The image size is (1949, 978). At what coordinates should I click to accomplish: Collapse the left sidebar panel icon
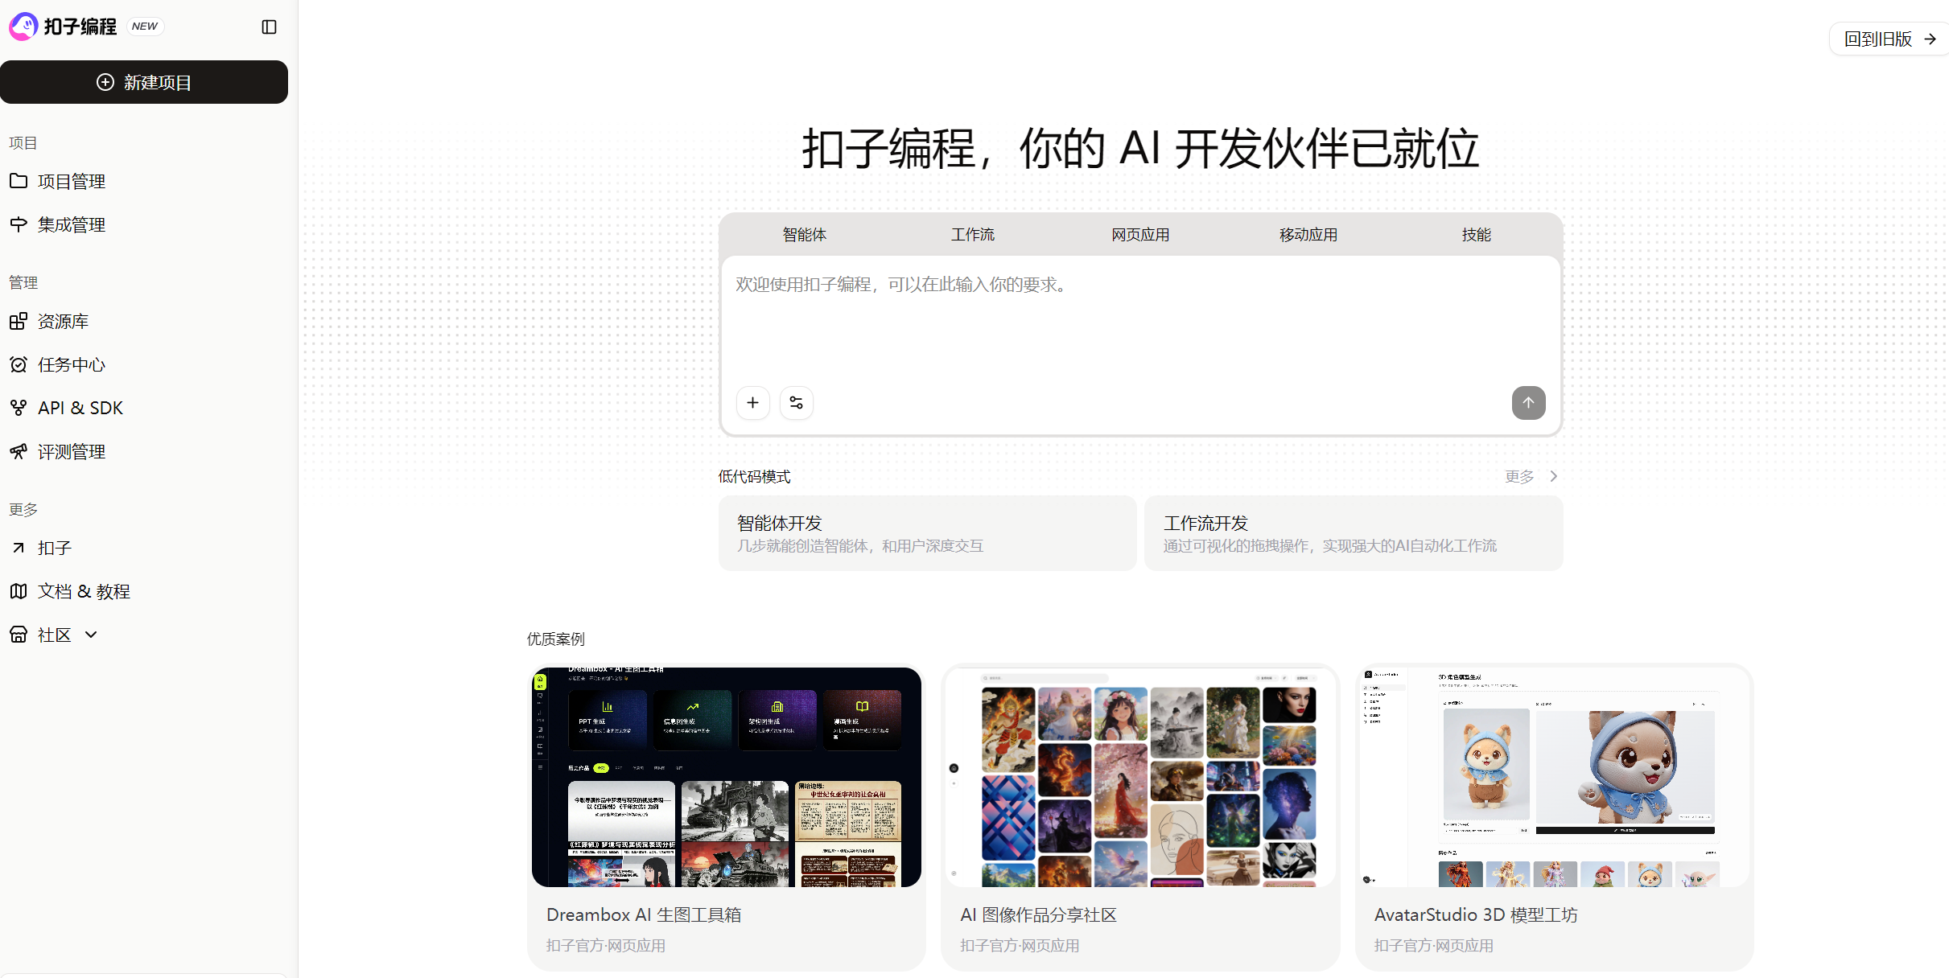269,27
